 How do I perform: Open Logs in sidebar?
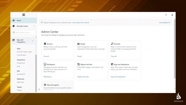pos(18,66)
